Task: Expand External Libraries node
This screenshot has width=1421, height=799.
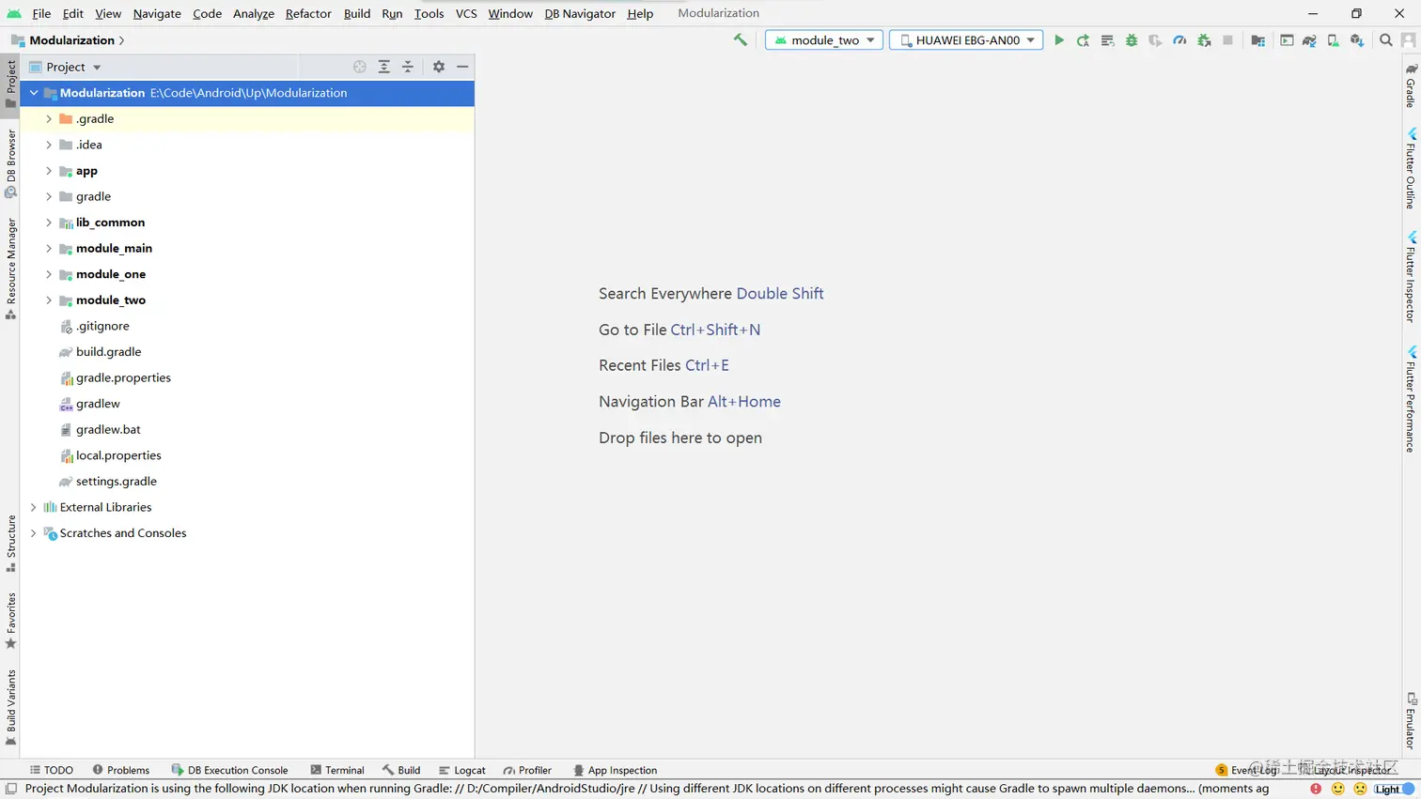Action: pyautogui.click(x=34, y=507)
